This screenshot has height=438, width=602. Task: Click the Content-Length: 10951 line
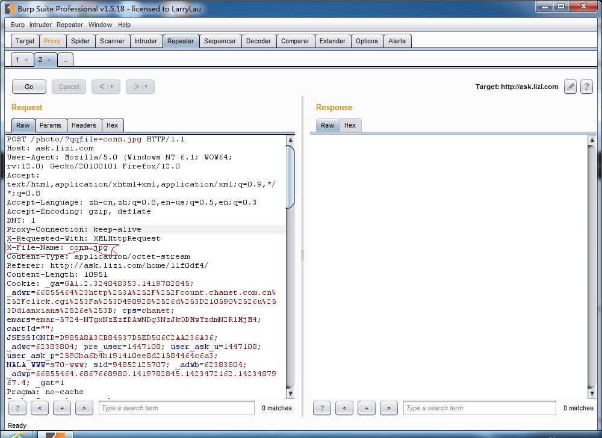(x=57, y=274)
